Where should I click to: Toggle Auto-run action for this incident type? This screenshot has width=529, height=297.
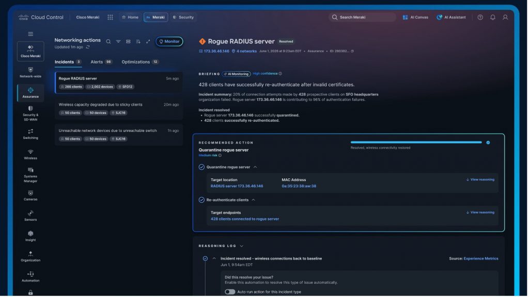[230, 292]
